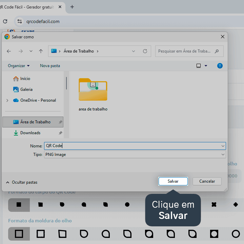Select the fourth QR body shape
This screenshot has width=244, height=244.
tap(84, 205)
